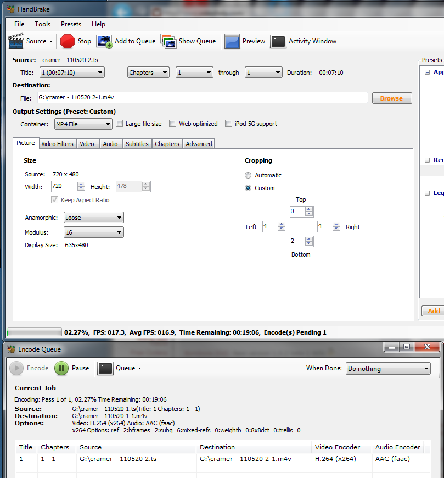Increase the Right crop value
Screen dimensions: 444x478
pos(336,224)
